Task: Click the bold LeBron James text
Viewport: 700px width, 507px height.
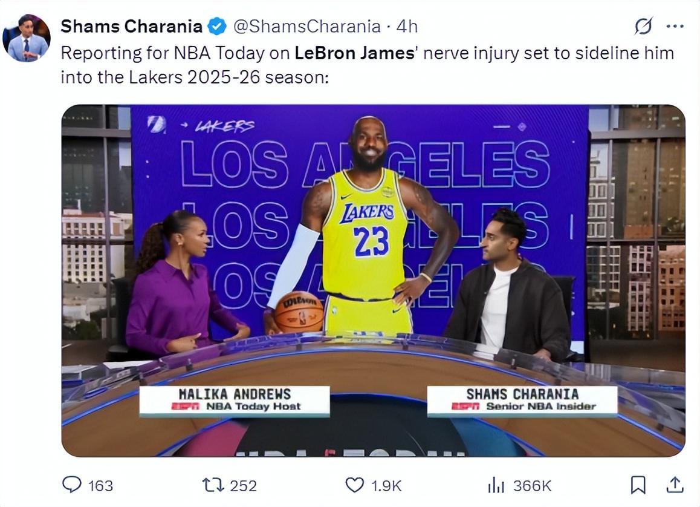Action: [355, 53]
